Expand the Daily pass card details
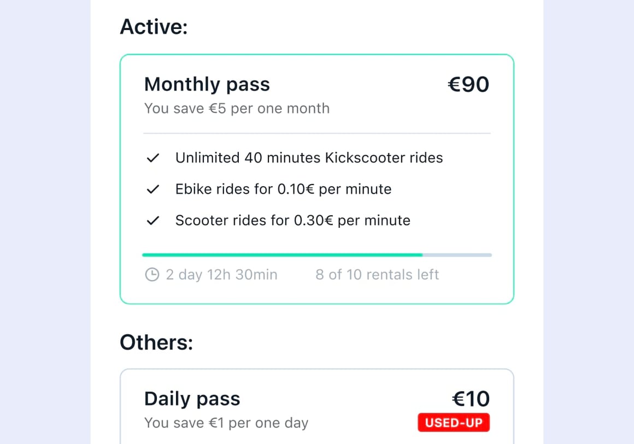634x444 pixels. click(x=317, y=407)
